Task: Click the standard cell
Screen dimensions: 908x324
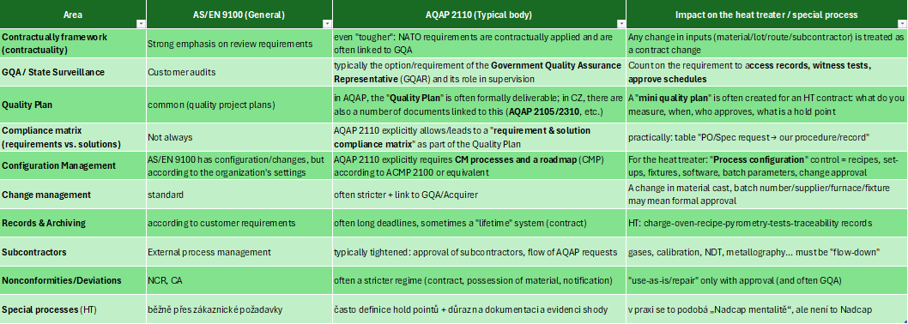Action: [x=239, y=195]
